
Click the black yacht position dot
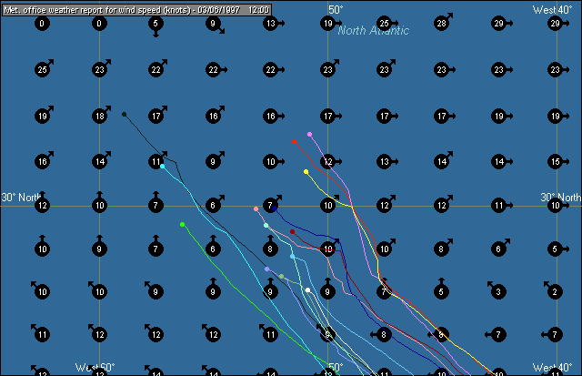(125, 115)
